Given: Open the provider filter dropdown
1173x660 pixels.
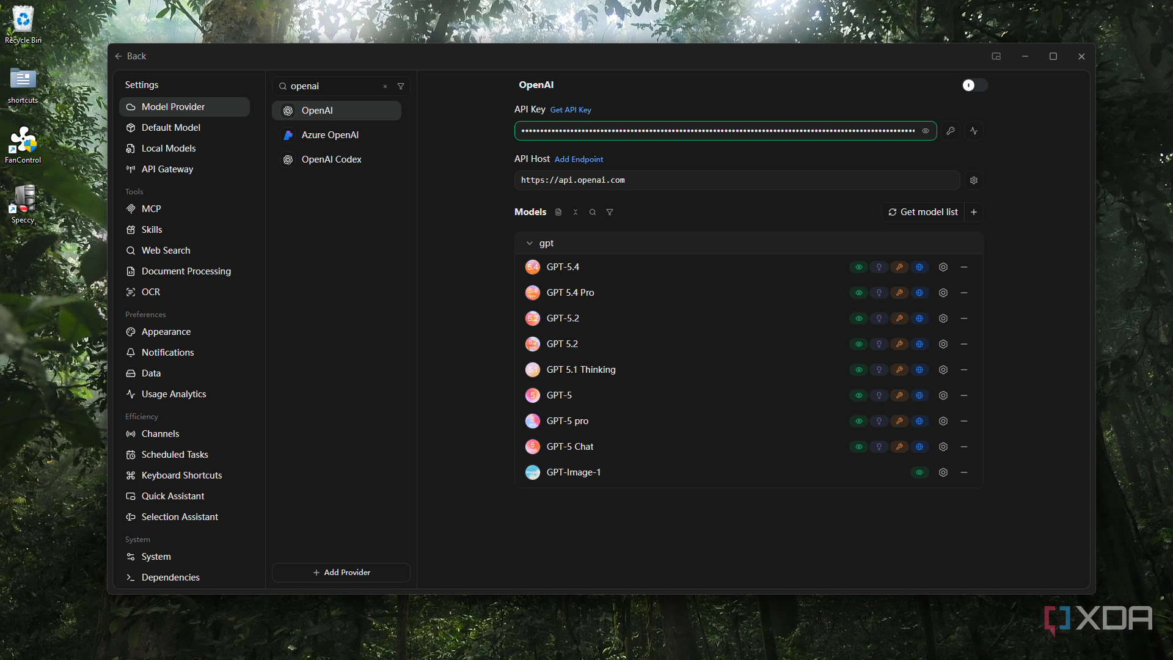Looking at the screenshot, I should coord(401,87).
